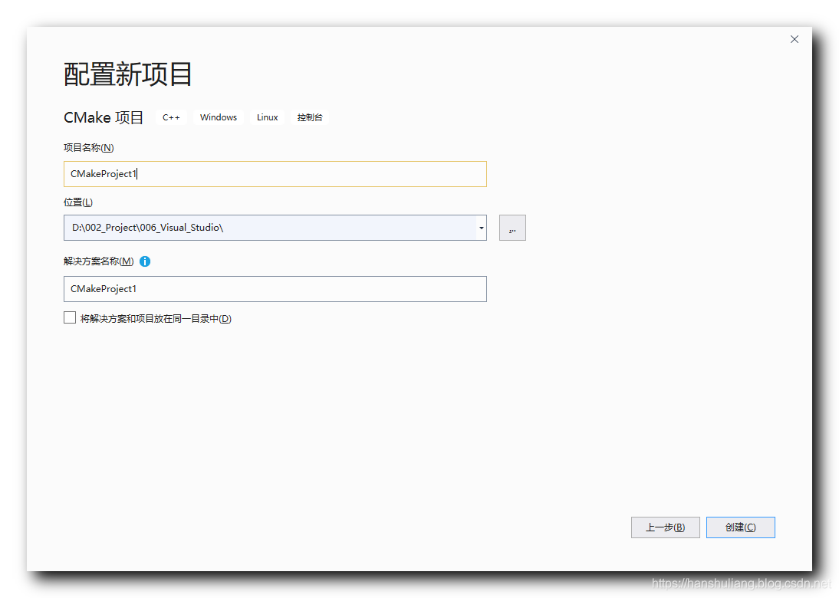Image resolution: width=839 pixels, height=598 pixels.
Task: Close the configure new project dialog
Action: point(795,39)
